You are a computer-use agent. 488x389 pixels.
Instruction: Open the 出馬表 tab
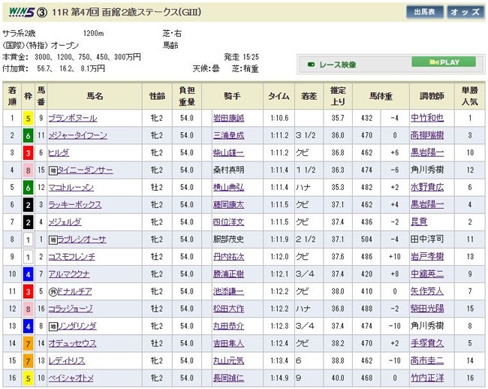(x=424, y=12)
